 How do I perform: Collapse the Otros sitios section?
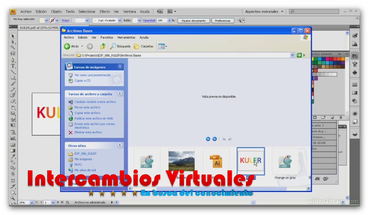point(120,145)
